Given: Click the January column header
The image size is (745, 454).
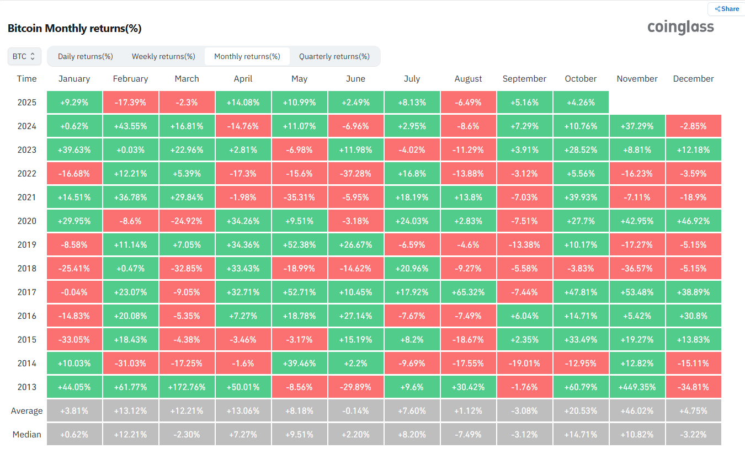Looking at the screenshot, I should click(74, 79).
